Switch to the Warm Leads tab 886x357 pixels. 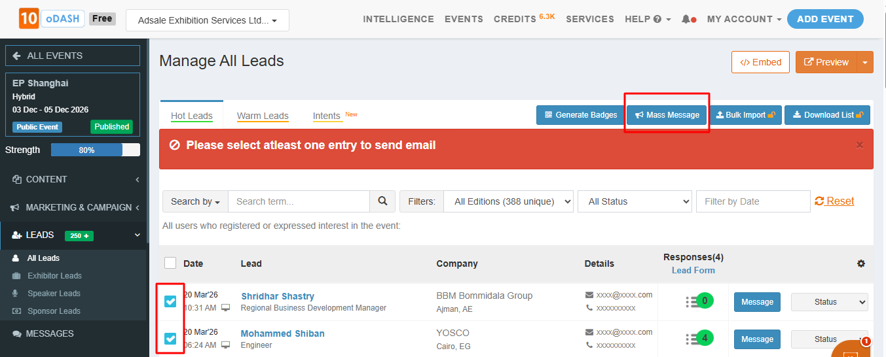pos(263,116)
